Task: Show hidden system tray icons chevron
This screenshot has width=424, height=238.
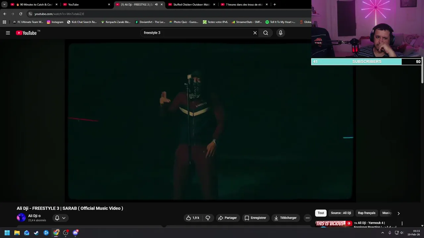Action: coord(383,233)
